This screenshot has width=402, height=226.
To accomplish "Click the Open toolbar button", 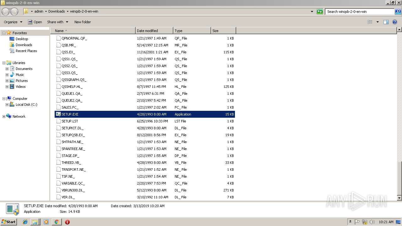I will [x=35, y=22].
